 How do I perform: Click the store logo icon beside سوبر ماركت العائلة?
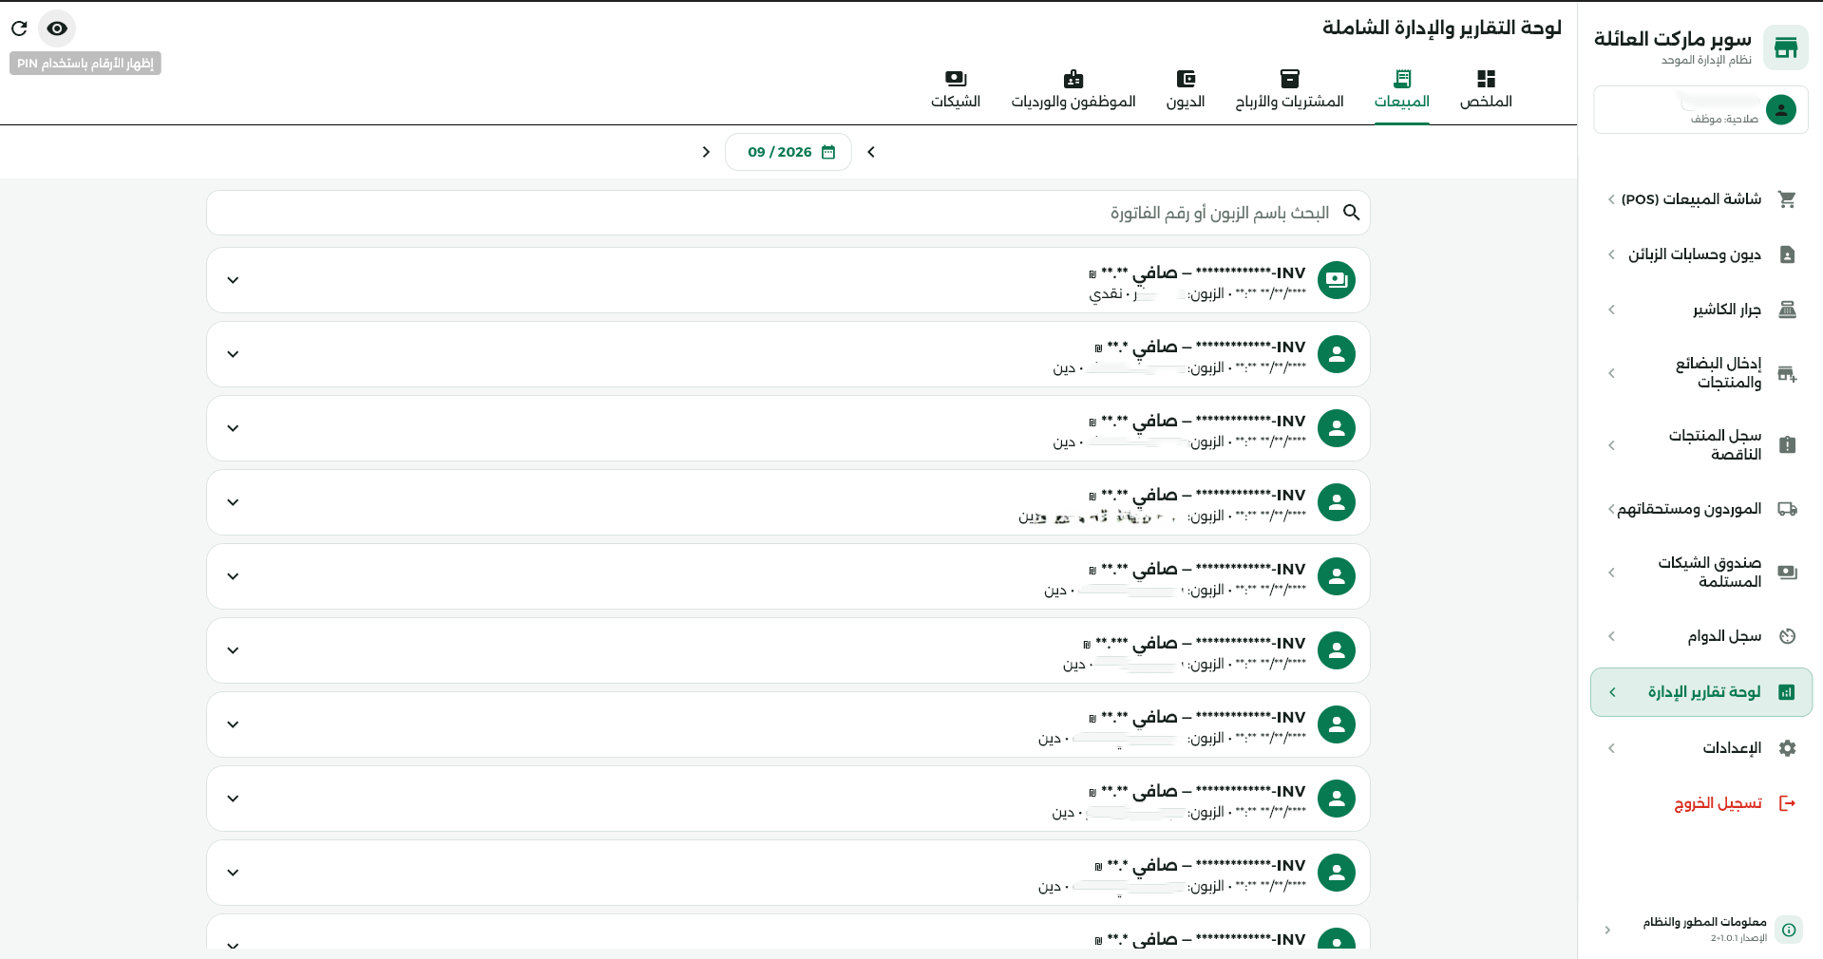(1786, 47)
